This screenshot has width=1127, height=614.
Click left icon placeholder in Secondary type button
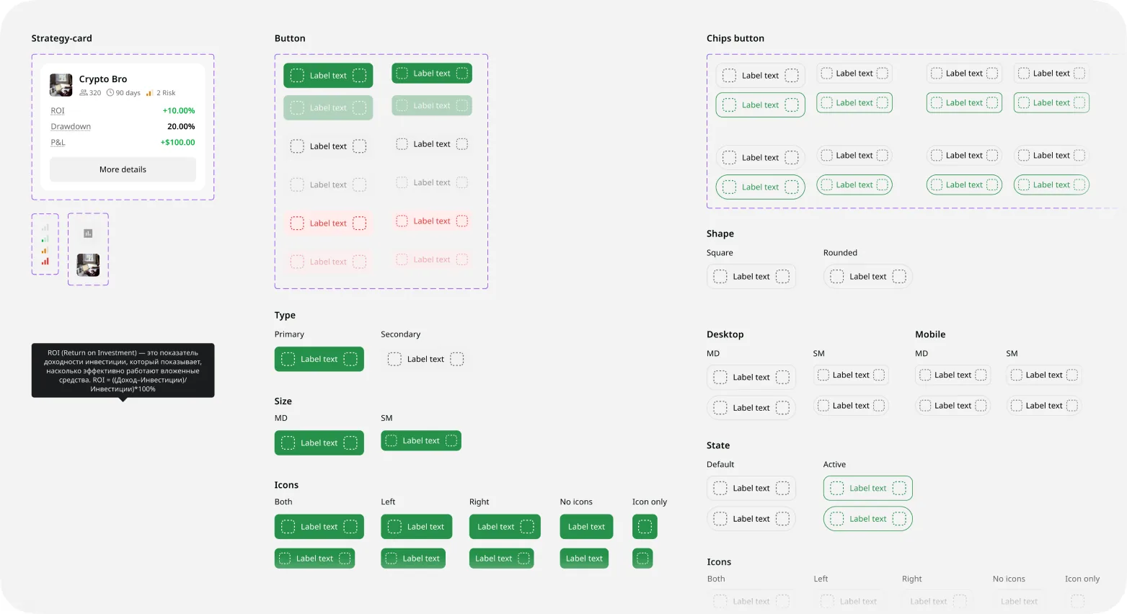(394, 359)
